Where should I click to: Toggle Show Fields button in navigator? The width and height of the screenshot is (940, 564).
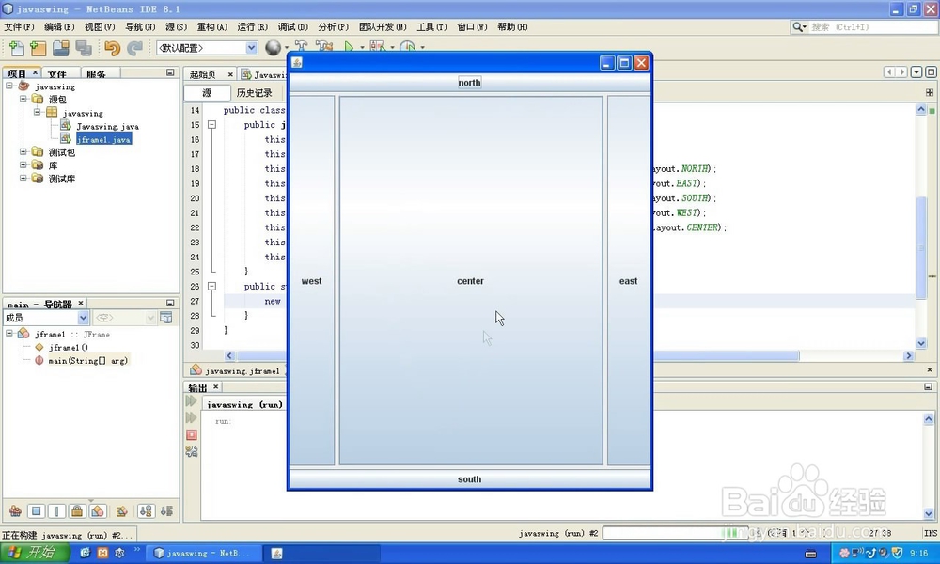tap(36, 511)
